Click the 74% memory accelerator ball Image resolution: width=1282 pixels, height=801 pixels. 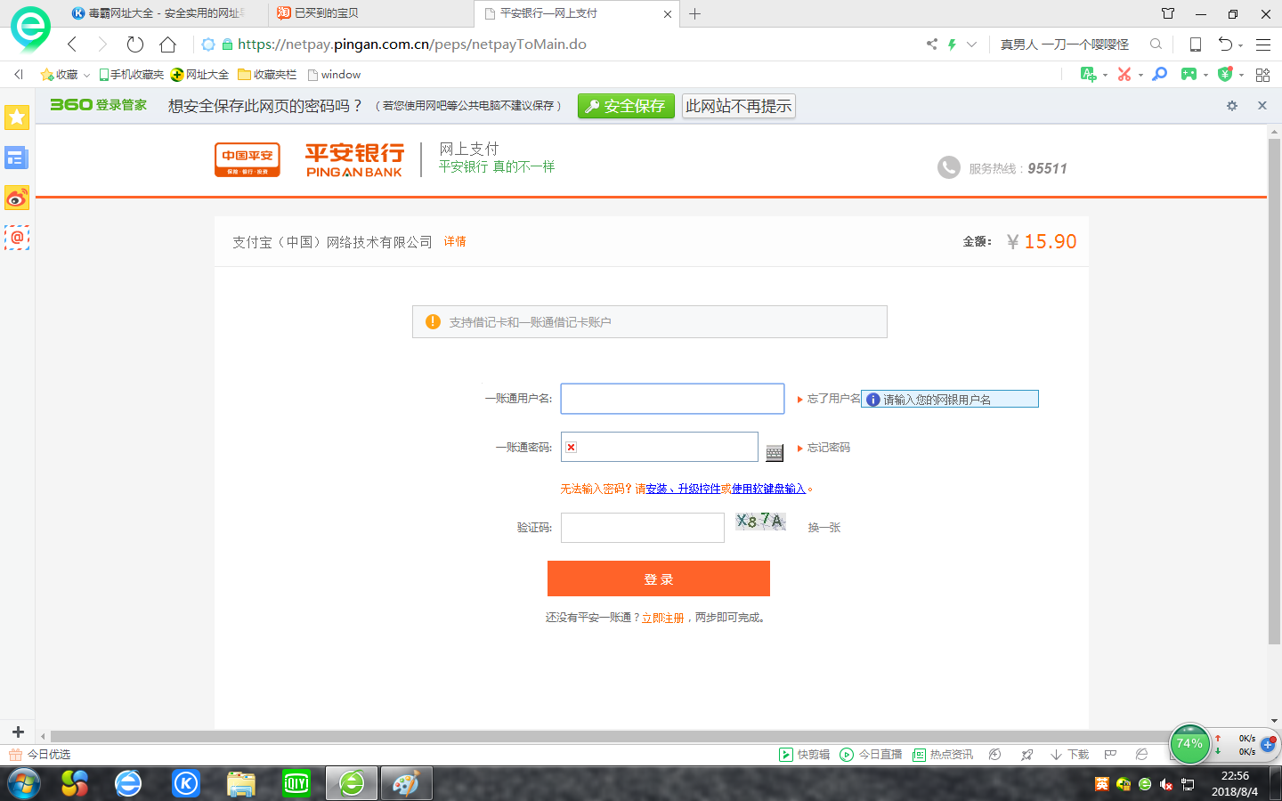pos(1189,744)
